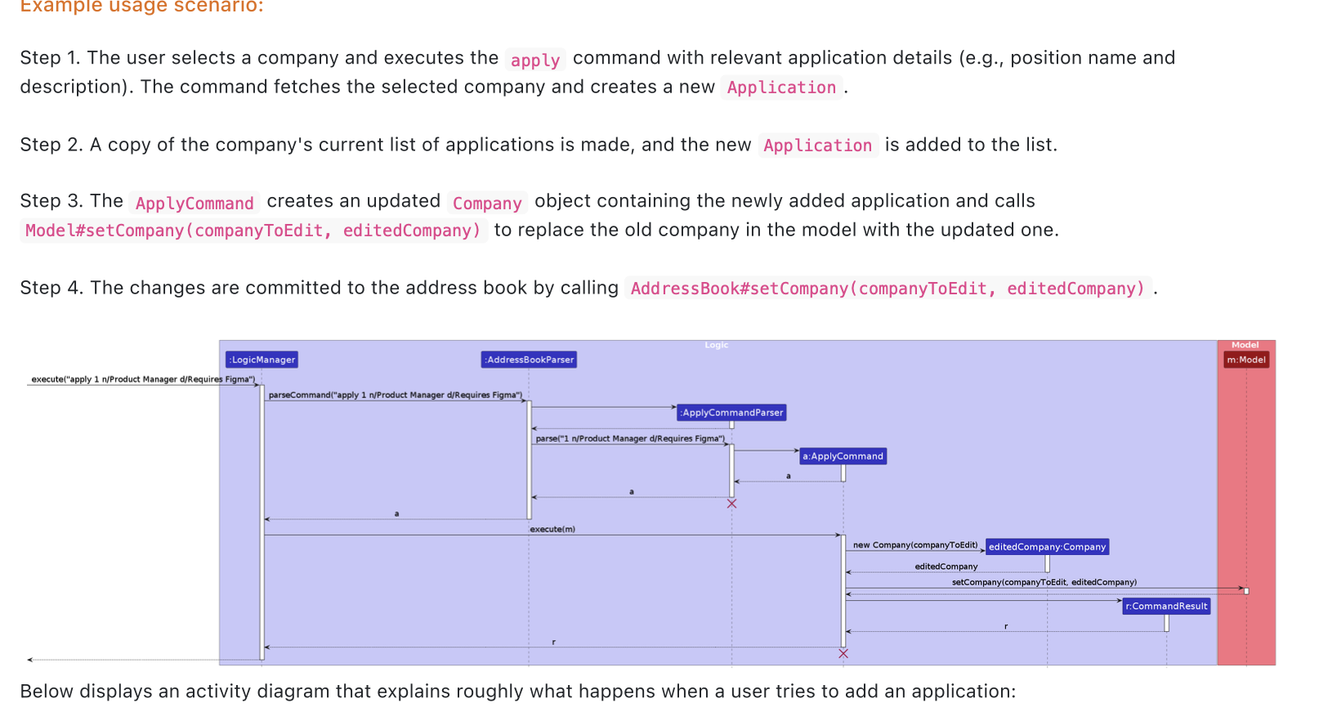Screen dimensions: 1319x721
Task: Click the 'Application' code span in Step 2
Action: click(x=817, y=146)
